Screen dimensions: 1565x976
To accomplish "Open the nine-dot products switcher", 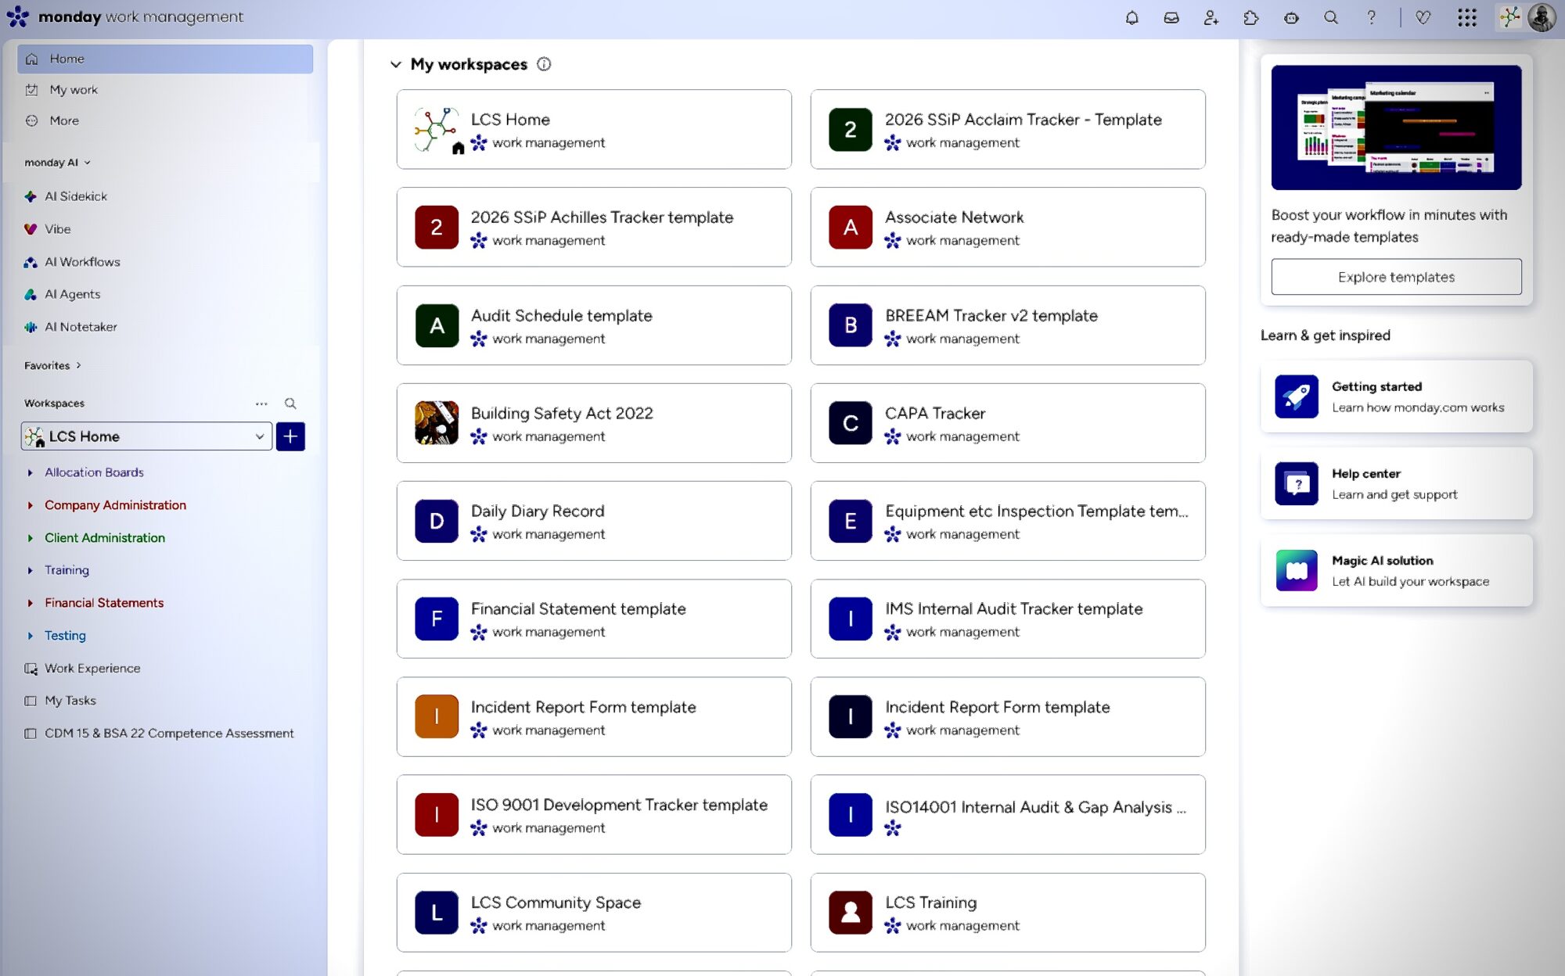I will tap(1466, 17).
